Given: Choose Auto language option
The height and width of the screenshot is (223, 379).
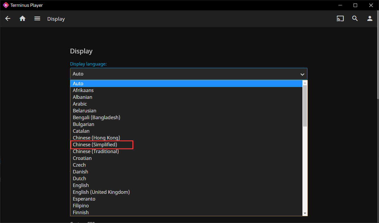Looking at the screenshot, I should click(x=78, y=84).
